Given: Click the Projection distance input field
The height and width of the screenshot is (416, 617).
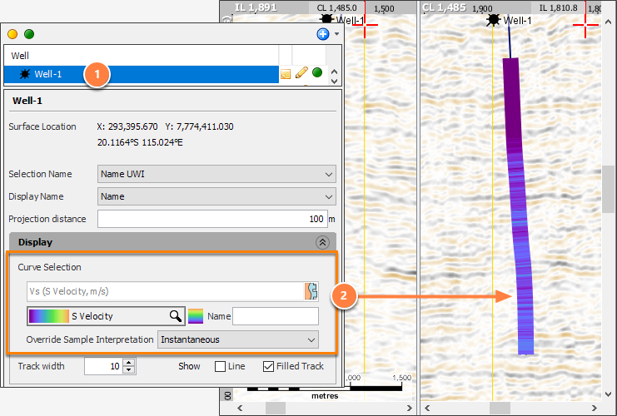Looking at the screenshot, I should click(x=212, y=219).
